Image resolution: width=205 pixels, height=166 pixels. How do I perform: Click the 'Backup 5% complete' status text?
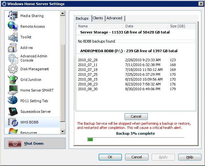point(135,133)
